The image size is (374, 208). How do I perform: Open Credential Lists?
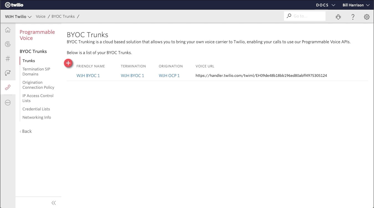coord(36,109)
